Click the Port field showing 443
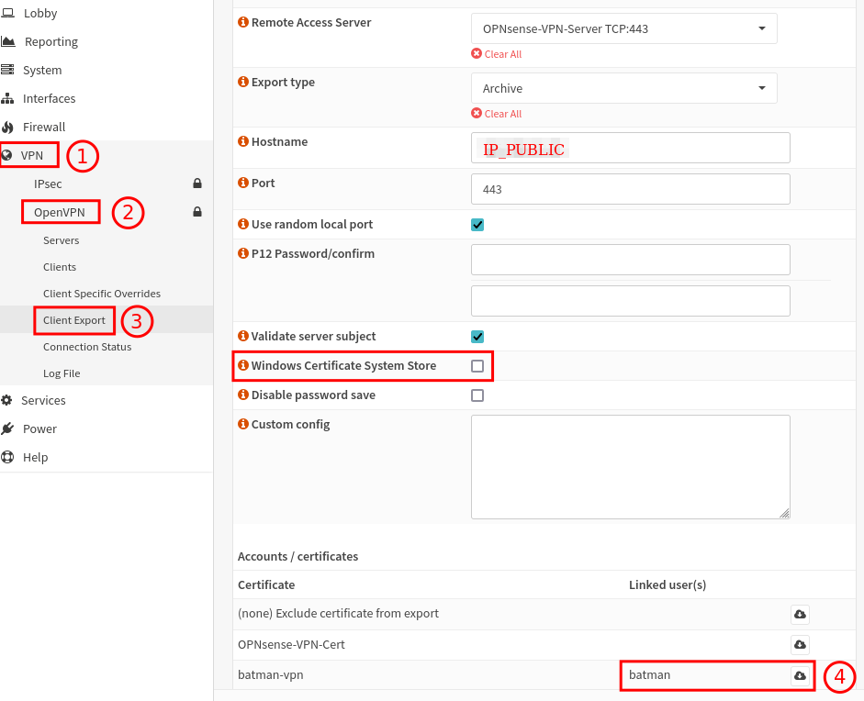The width and height of the screenshot is (864, 701). [x=631, y=189]
